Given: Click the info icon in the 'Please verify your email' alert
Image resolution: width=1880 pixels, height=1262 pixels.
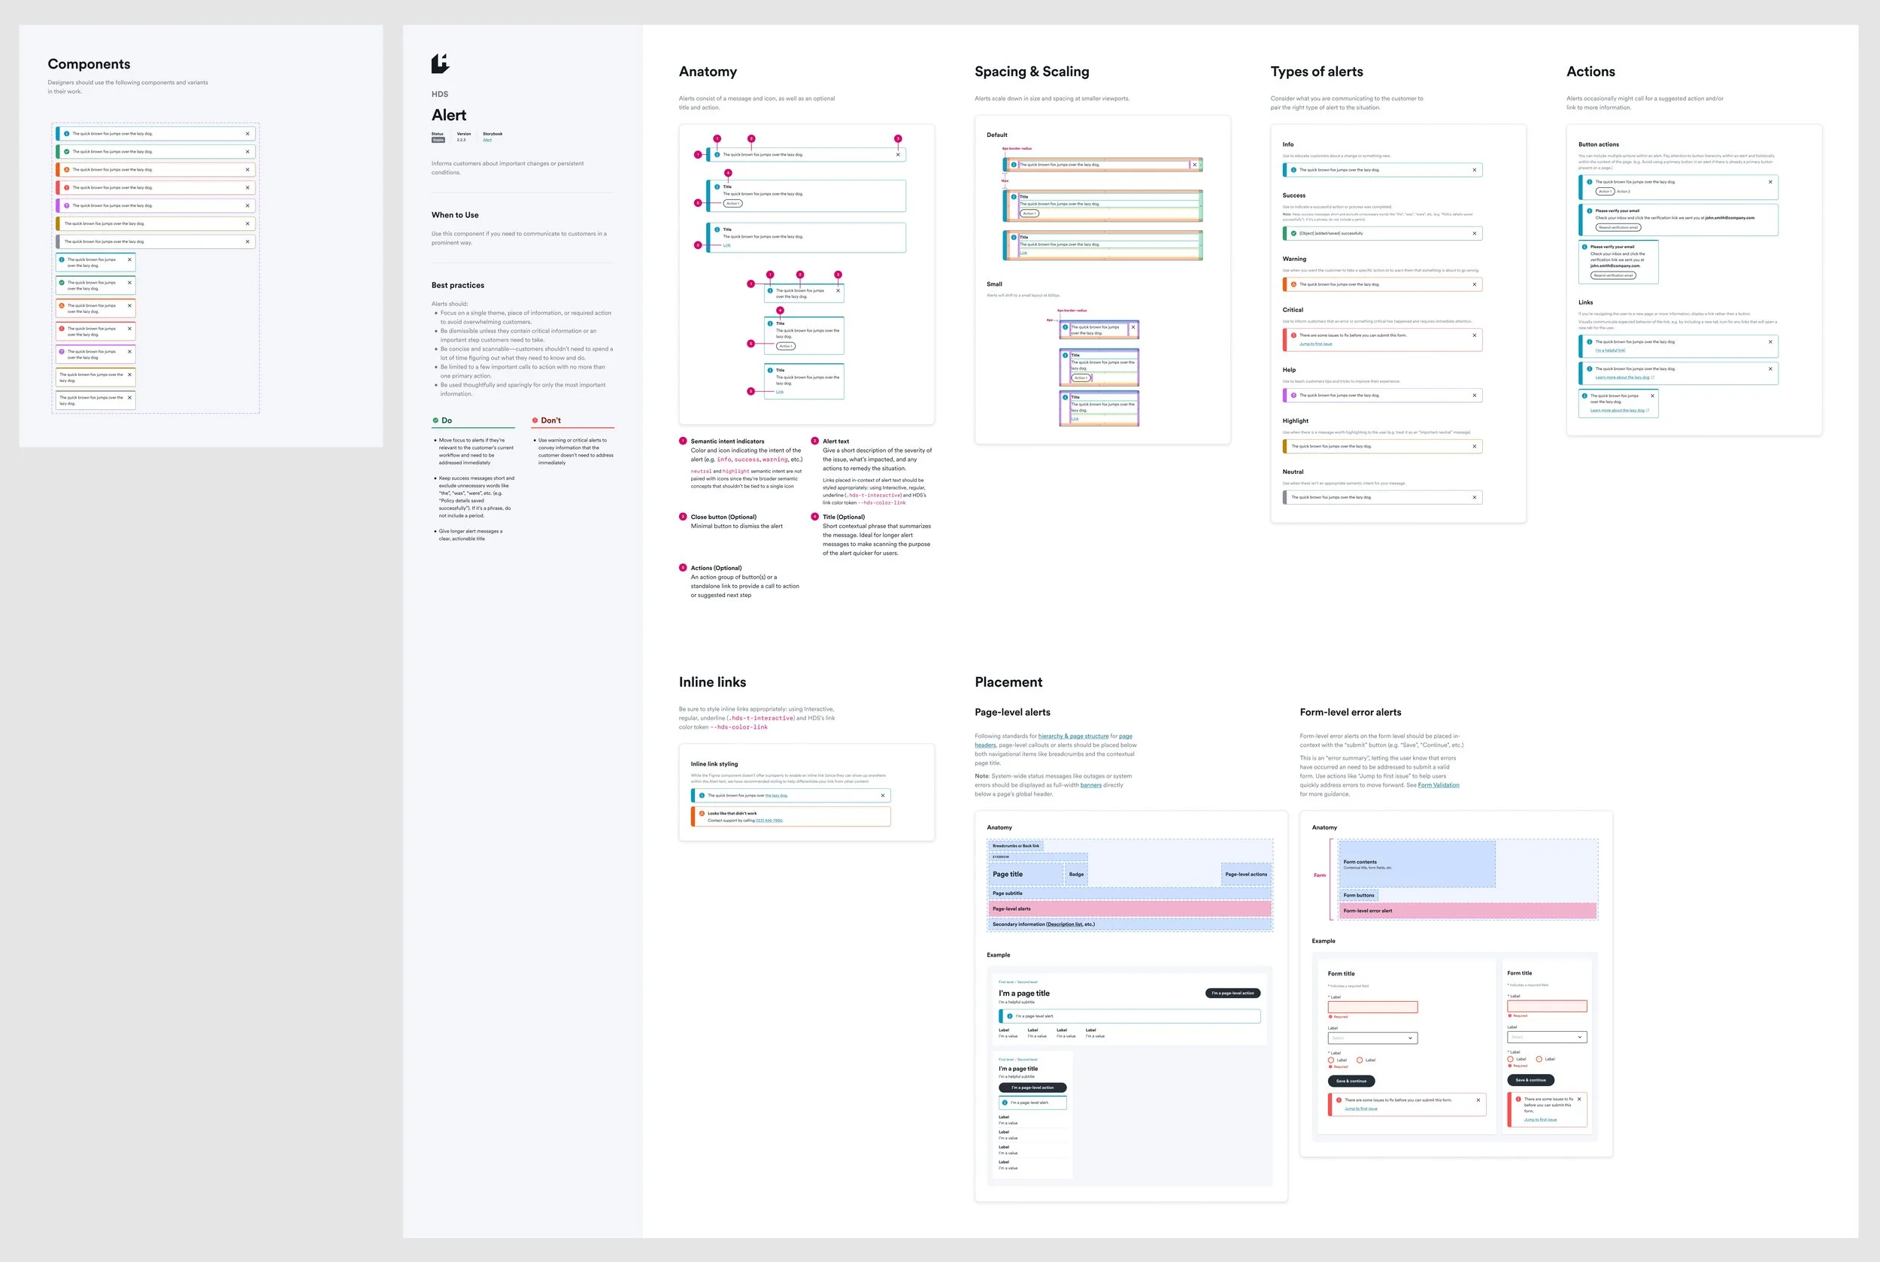Looking at the screenshot, I should [1590, 211].
